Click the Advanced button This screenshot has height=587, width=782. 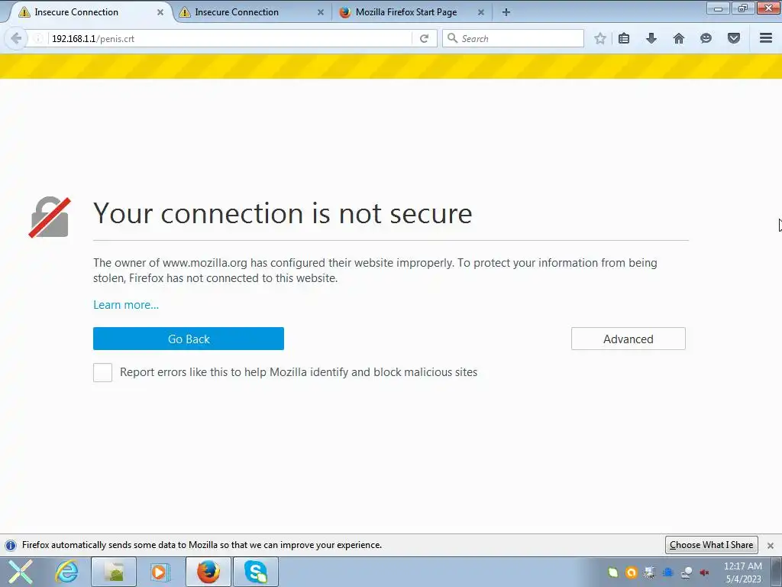click(x=629, y=339)
